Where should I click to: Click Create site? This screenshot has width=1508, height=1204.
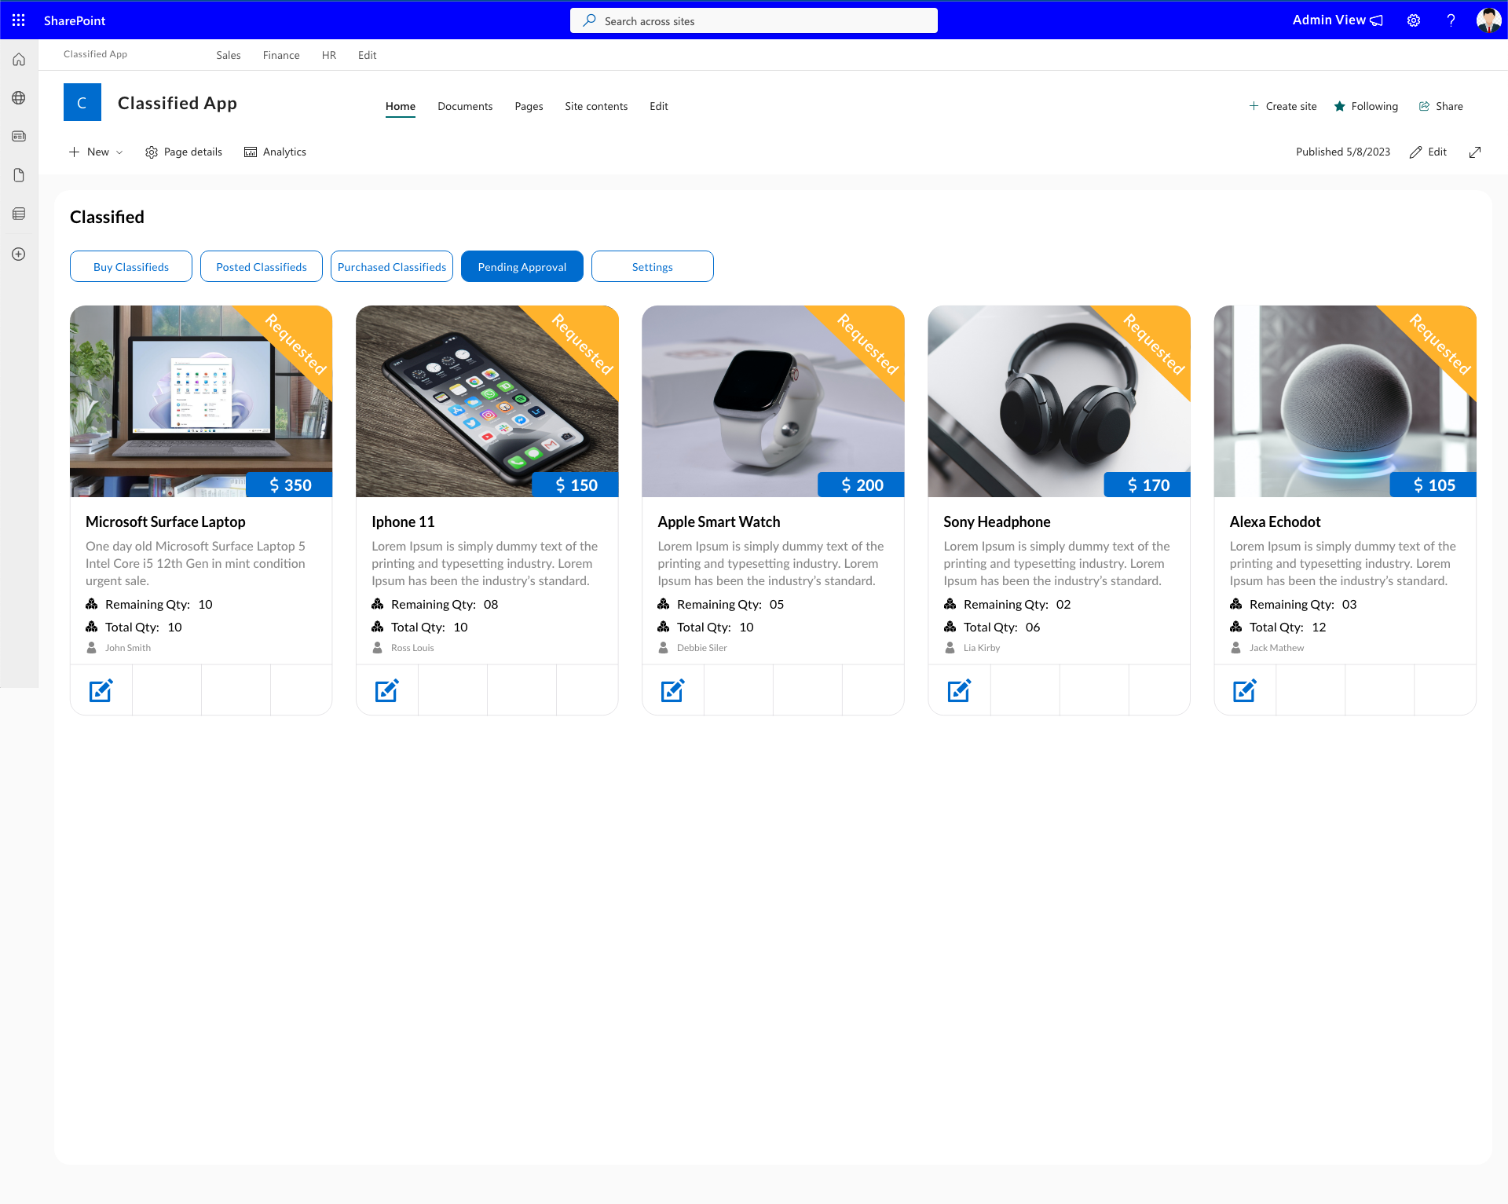pos(1283,106)
